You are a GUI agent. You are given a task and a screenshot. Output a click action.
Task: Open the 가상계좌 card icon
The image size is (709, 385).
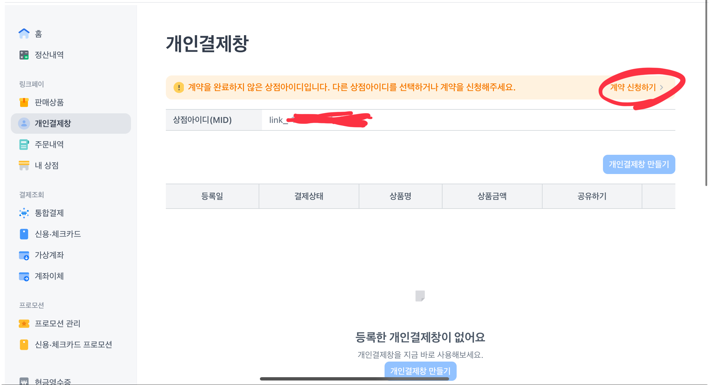(24, 255)
